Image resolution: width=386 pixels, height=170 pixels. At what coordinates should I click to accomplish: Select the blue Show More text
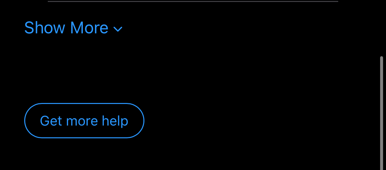pyautogui.click(x=66, y=28)
